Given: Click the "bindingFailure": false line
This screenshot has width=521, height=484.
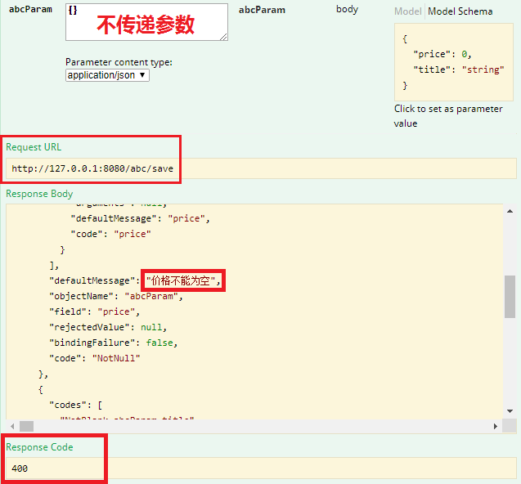Looking at the screenshot, I should [114, 343].
